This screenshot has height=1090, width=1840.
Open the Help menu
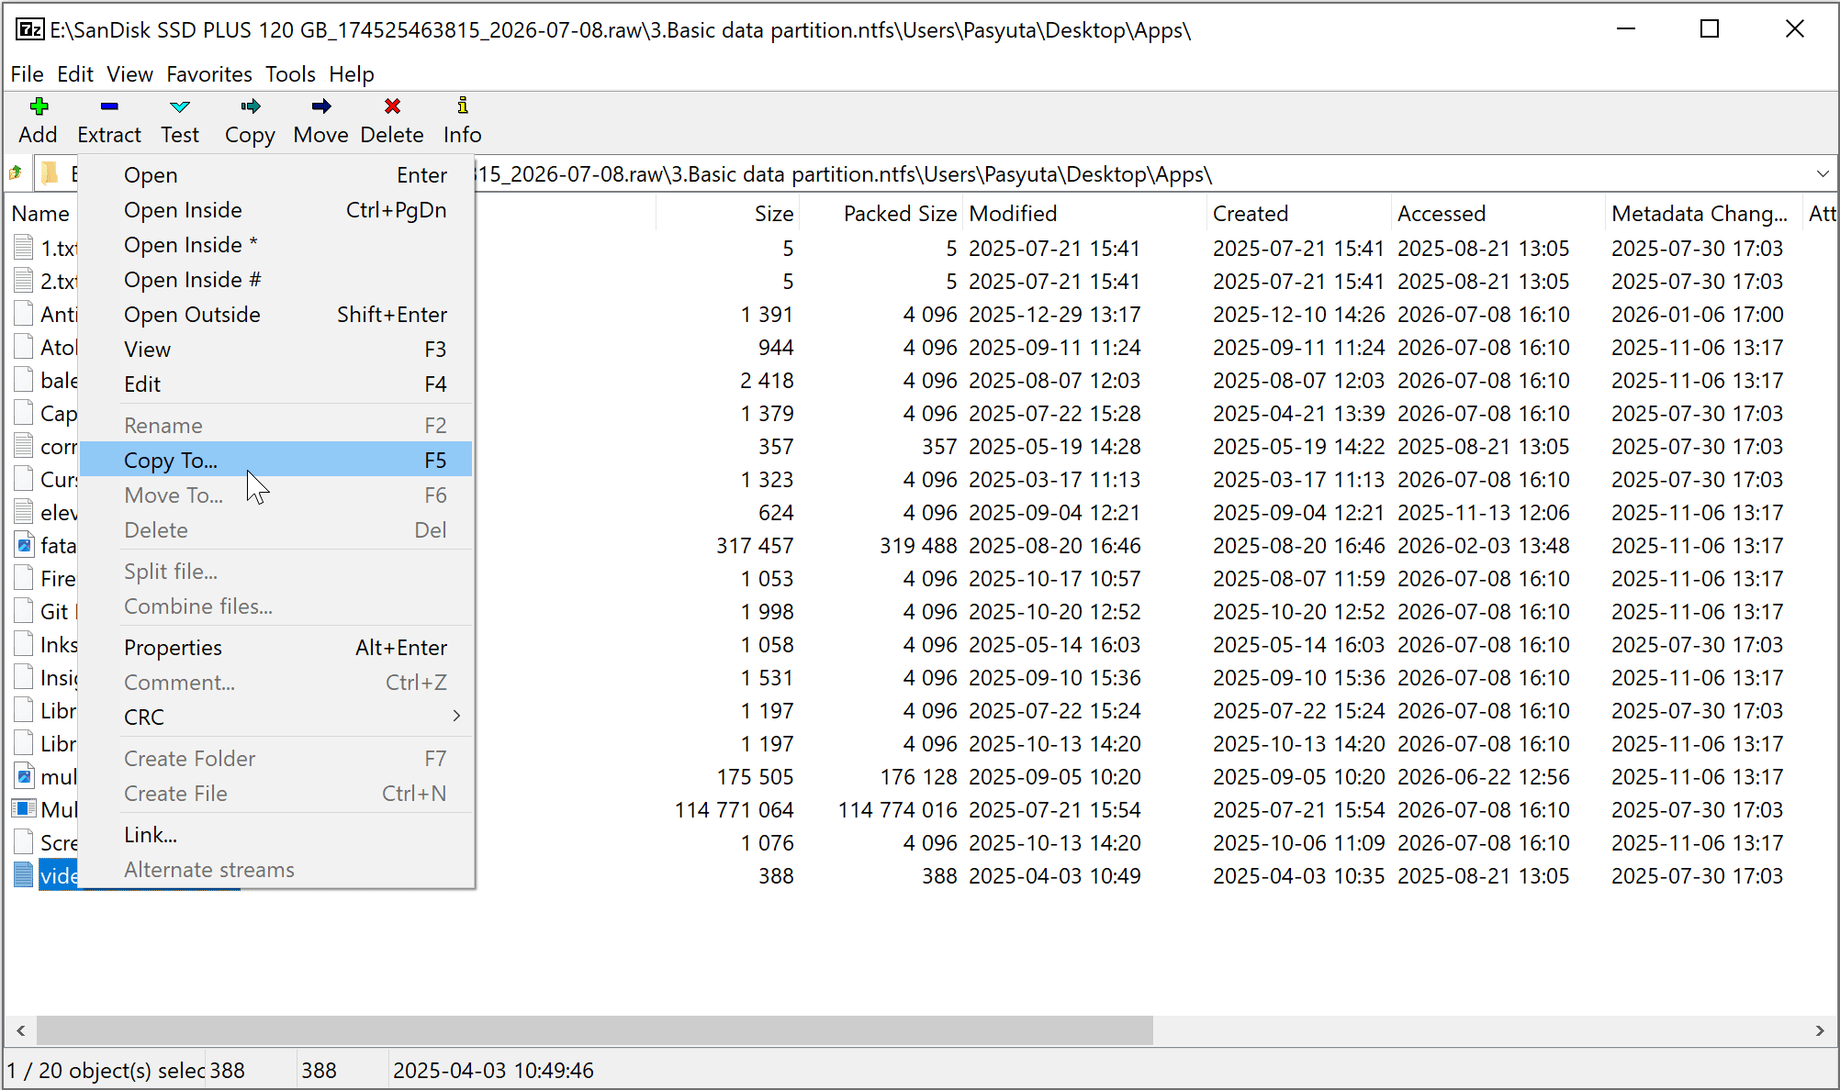point(352,73)
